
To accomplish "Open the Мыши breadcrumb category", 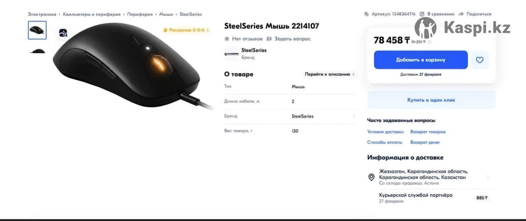I will [x=166, y=14].
